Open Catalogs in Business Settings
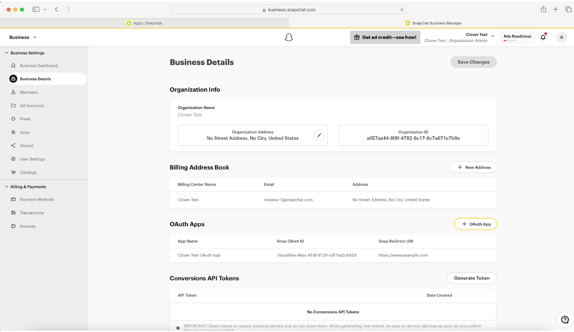This screenshot has height=332, width=574. point(28,172)
